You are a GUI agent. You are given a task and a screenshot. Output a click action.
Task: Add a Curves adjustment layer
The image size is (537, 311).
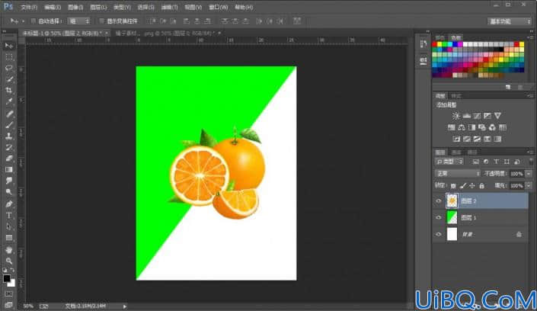(x=477, y=116)
